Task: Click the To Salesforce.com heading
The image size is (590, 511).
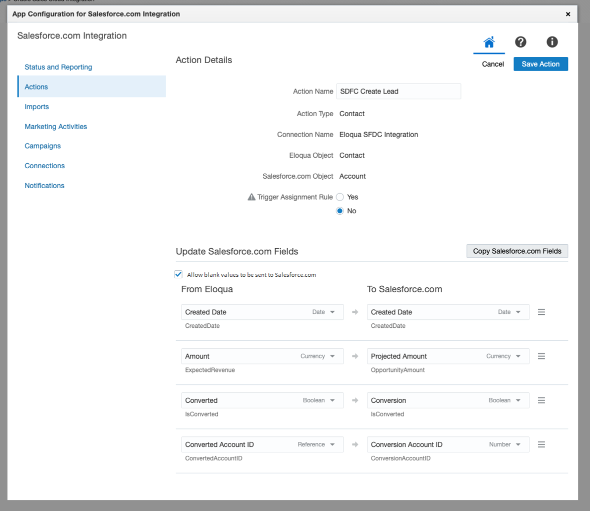Action: coord(404,289)
